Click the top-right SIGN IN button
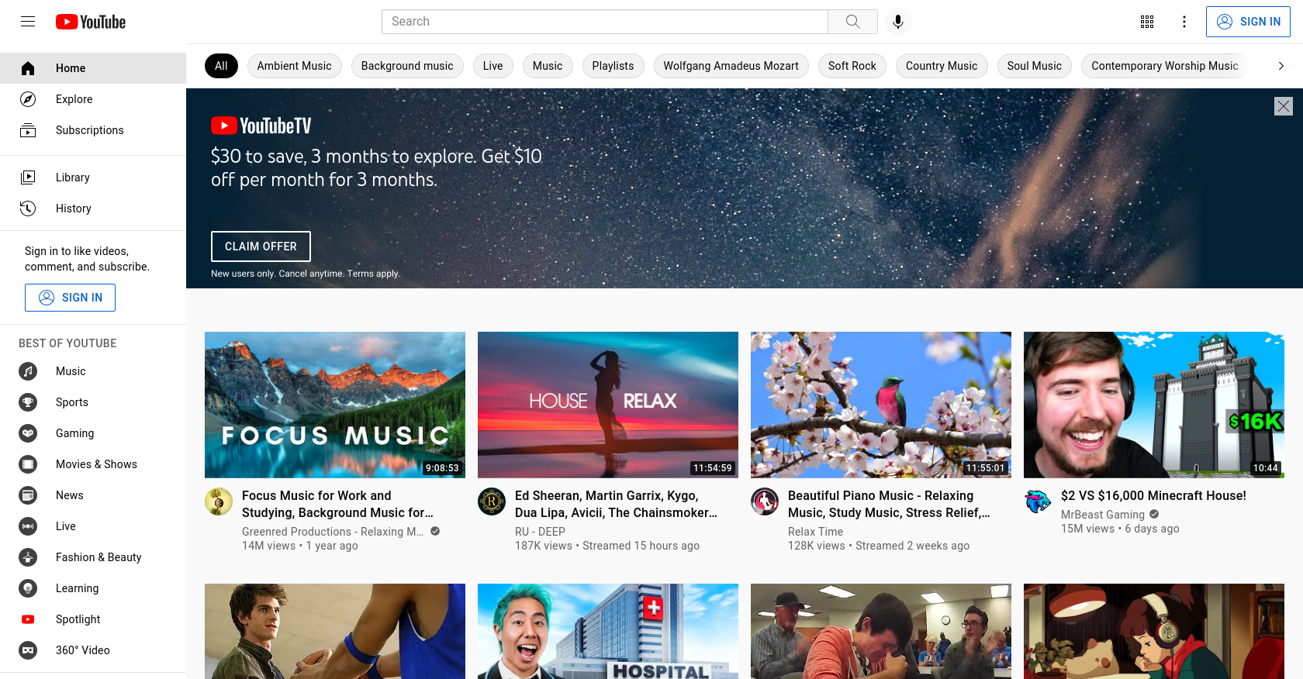This screenshot has height=679, width=1303. [1248, 22]
